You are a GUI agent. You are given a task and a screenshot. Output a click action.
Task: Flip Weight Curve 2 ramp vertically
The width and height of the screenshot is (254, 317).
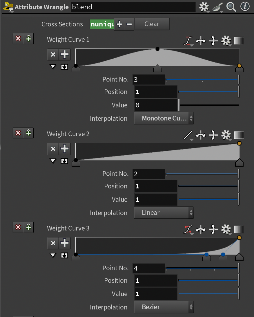point(213,135)
